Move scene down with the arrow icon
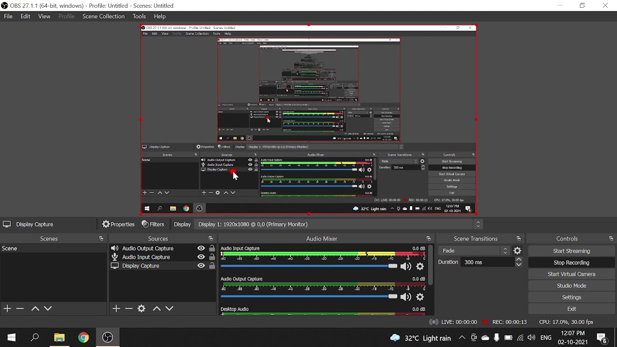The image size is (617, 347). (48, 308)
